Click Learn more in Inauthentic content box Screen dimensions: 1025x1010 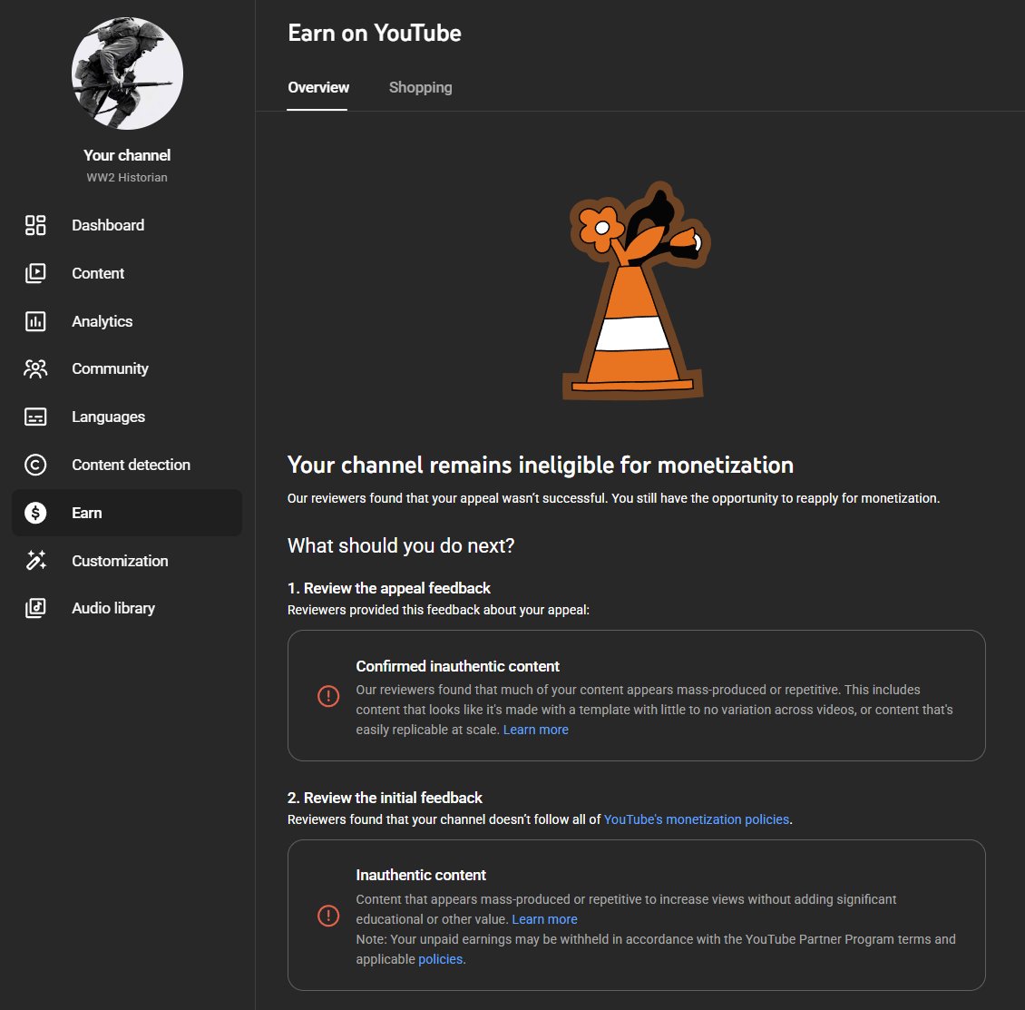pyautogui.click(x=544, y=919)
